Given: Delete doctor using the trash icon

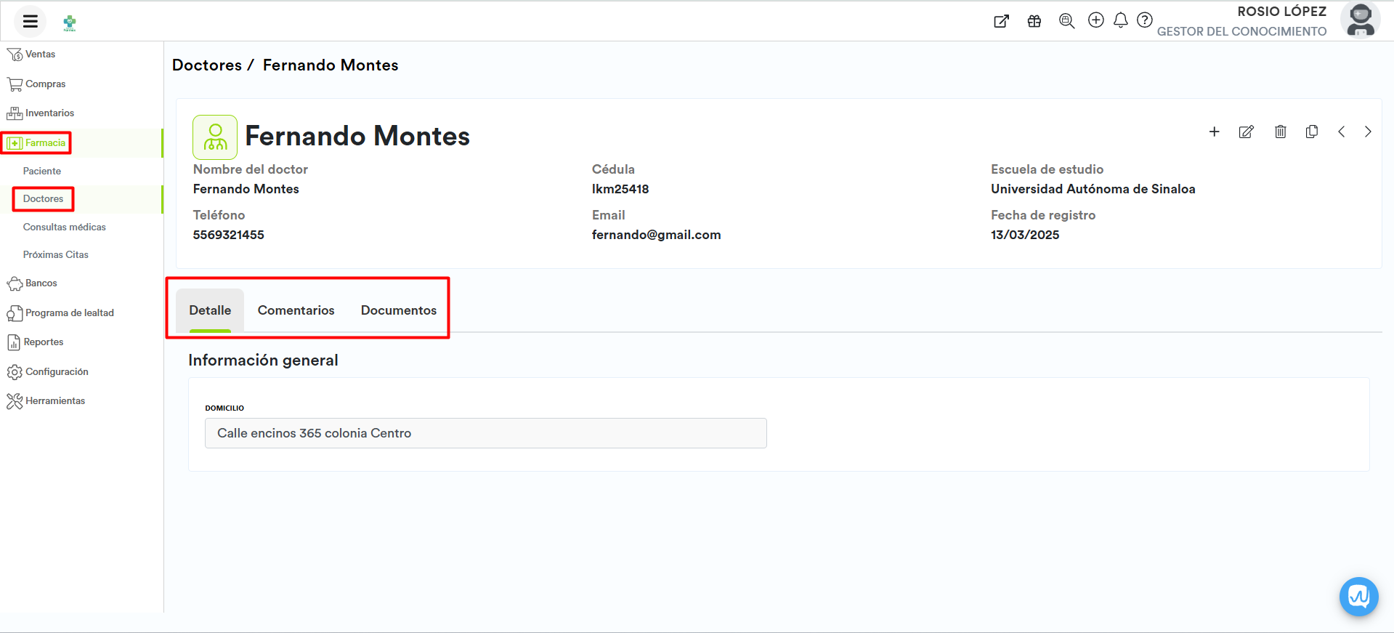Looking at the screenshot, I should 1280,132.
